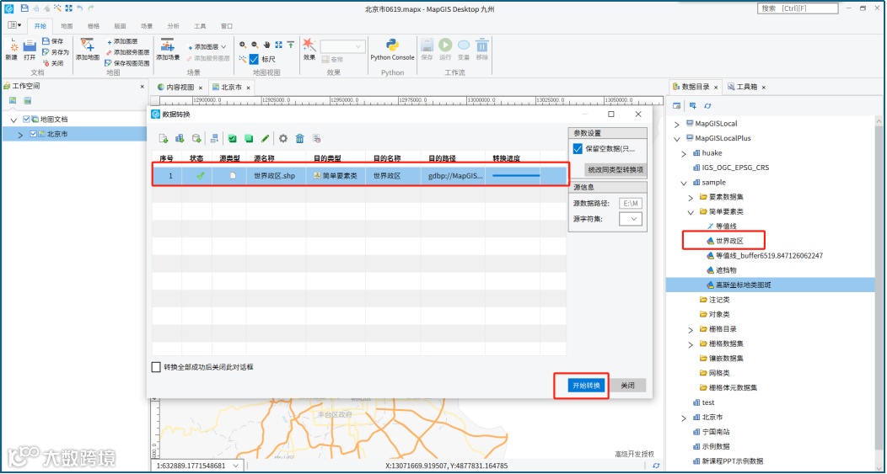Click the undo arrow in the title bar
The image size is (887, 474).
coord(80,8)
